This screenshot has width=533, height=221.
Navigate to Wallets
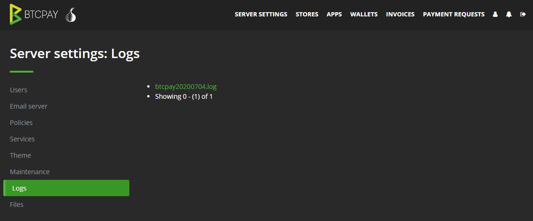click(x=364, y=14)
